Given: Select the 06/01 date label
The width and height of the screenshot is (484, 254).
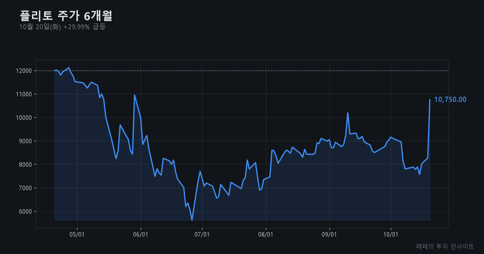Looking at the screenshot, I should click(141, 235).
